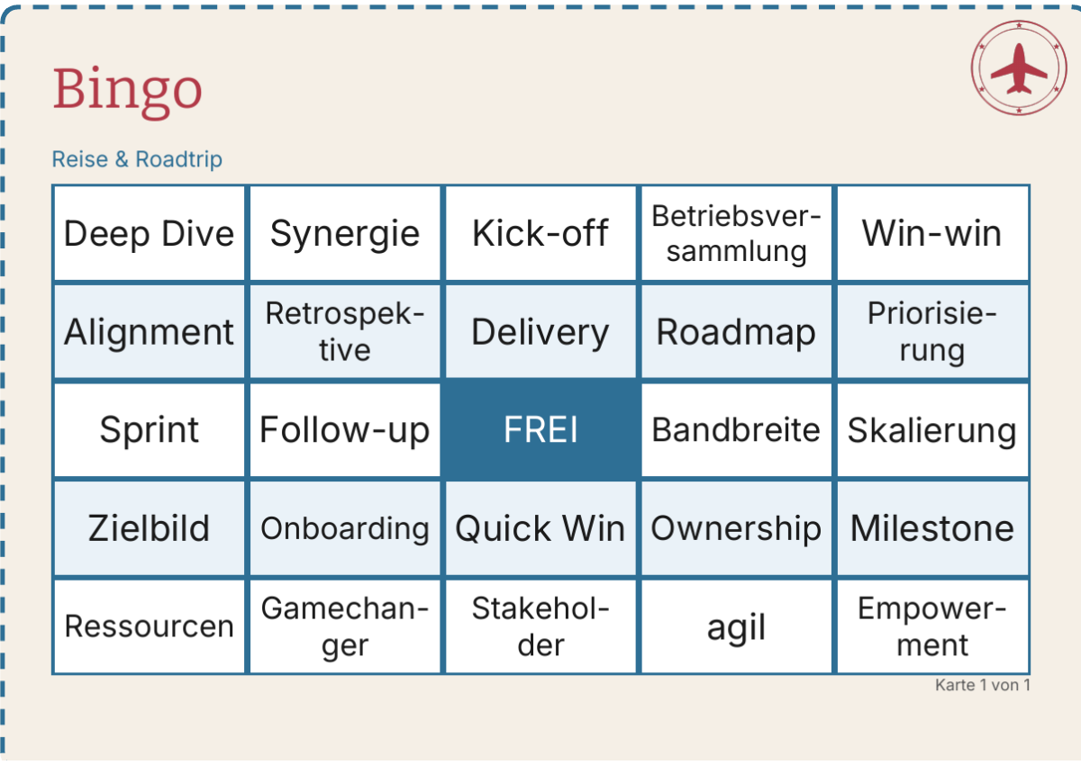Click the airplane stamp icon
This screenshot has width=1081, height=765.
pyautogui.click(x=1018, y=67)
